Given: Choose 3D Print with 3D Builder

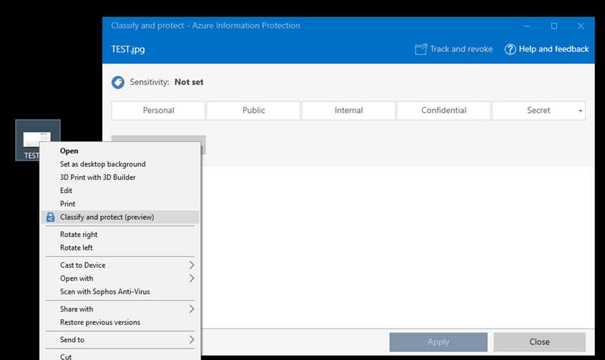Looking at the screenshot, I should pyautogui.click(x=120, y=177).
